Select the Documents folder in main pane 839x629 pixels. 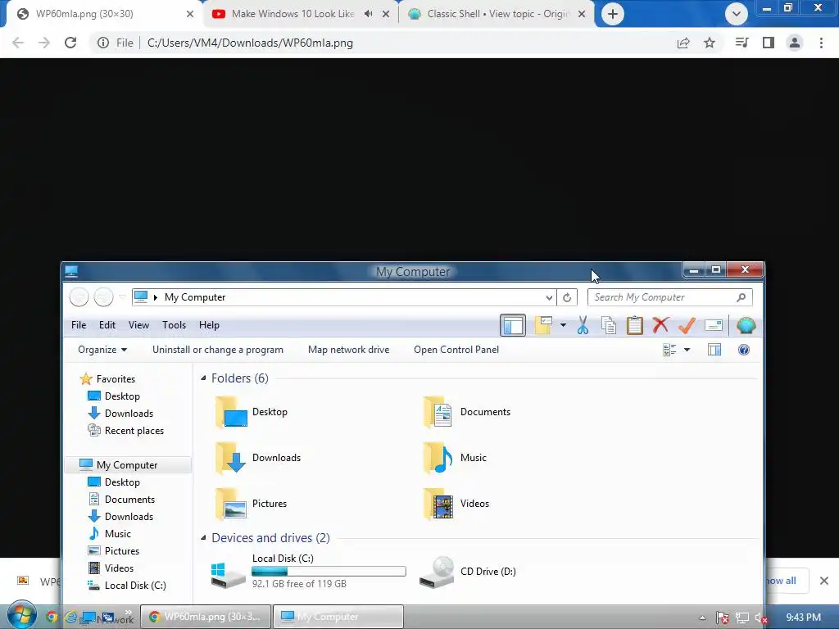(x=466, y=412)
